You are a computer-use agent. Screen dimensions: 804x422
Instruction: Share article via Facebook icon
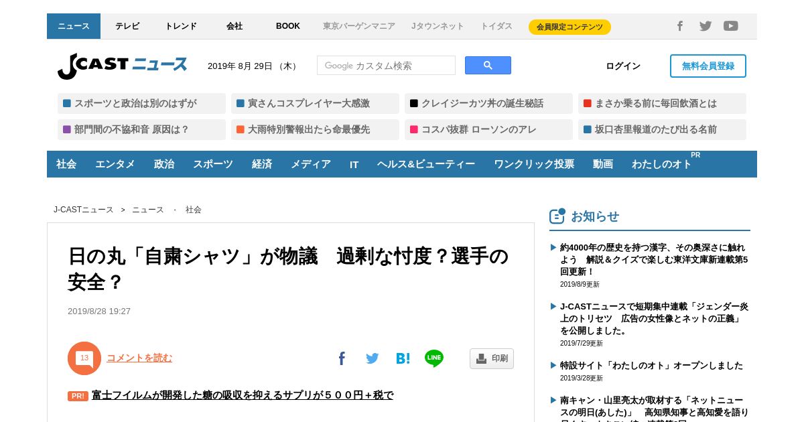click(x=342, y=358)
